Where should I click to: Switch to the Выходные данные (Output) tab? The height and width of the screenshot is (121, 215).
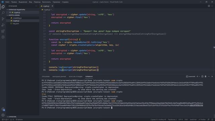click(59, 76)
